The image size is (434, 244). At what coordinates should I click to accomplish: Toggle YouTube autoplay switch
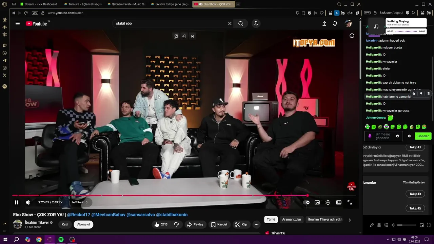point(307,202)
